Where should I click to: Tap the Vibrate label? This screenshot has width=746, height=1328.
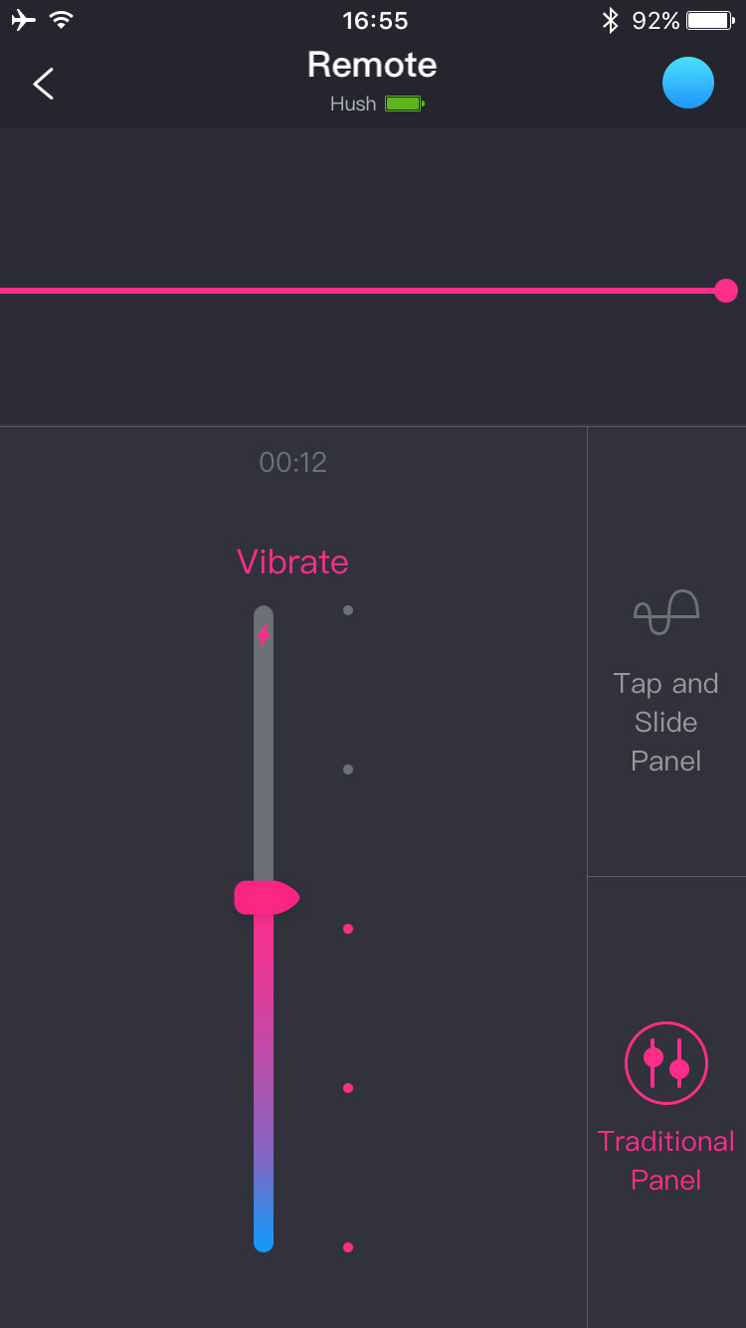point(292,561)
